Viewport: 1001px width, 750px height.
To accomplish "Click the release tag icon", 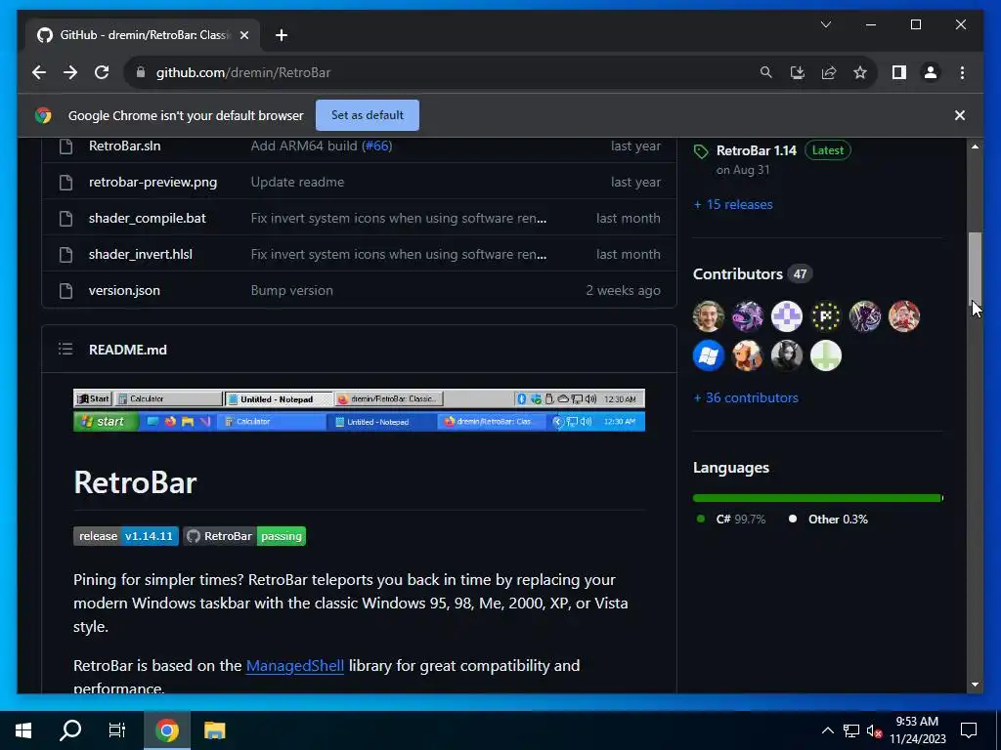I will tap(701, 151).
